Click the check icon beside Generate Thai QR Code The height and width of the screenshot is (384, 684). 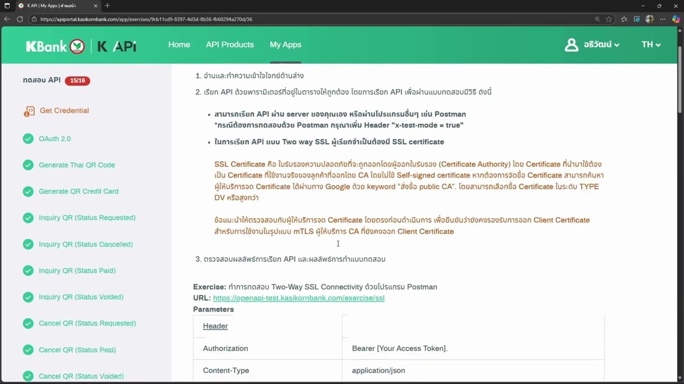[28, 165]
